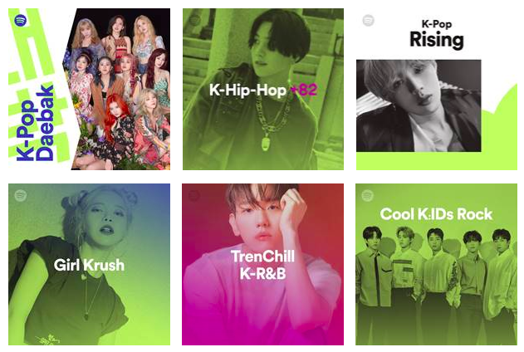Click the Rising heading text
This screenshot has width=524, height=352.
click(x=437, y=40)
